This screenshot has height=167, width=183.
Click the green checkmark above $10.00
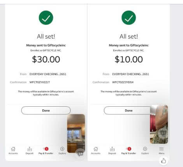[128, 18]
